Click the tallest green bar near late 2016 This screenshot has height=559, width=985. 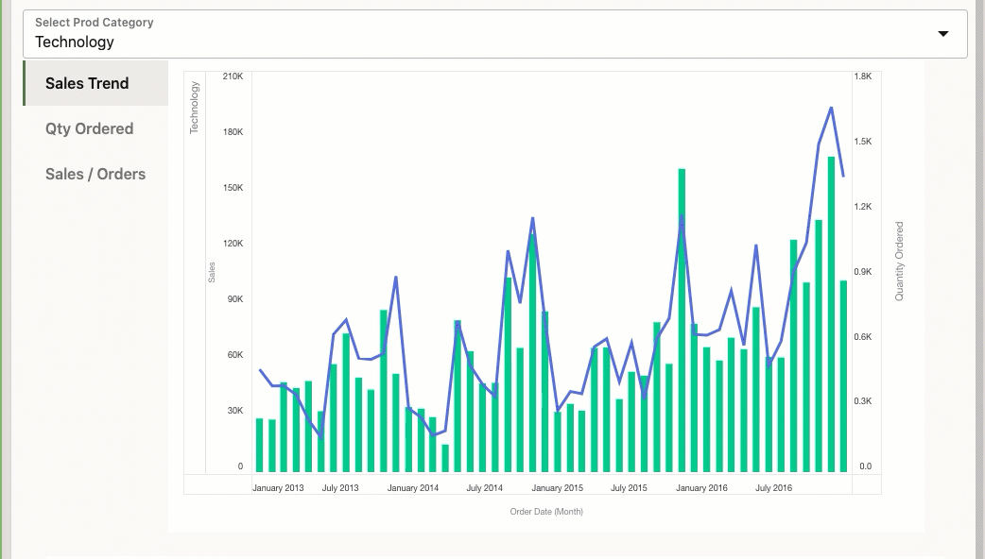click(x=831, y=313)
